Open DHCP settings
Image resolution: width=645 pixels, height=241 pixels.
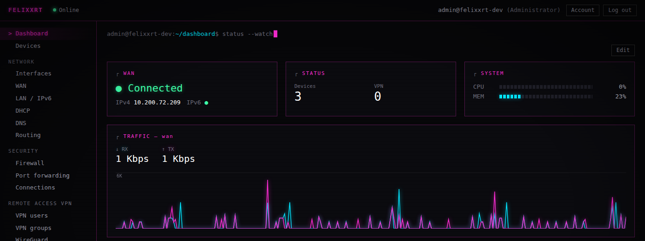[x=48, y=111]
